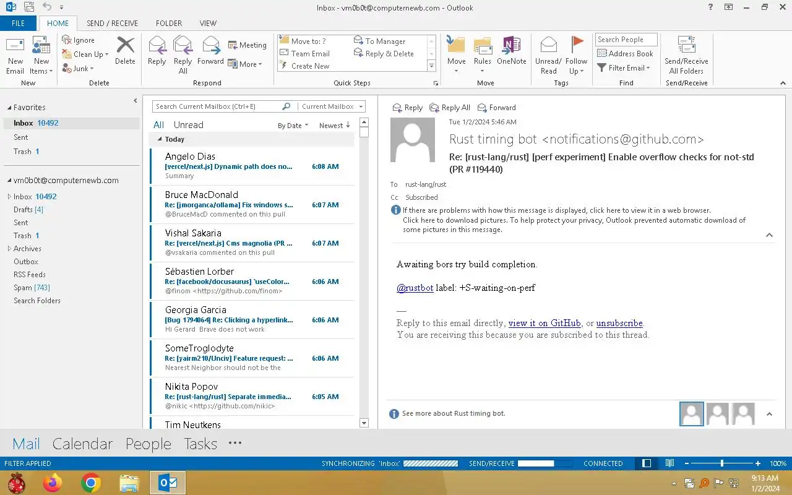Adjust the zoom slider
The image size is (792, 495).
[x=722, y=463]
